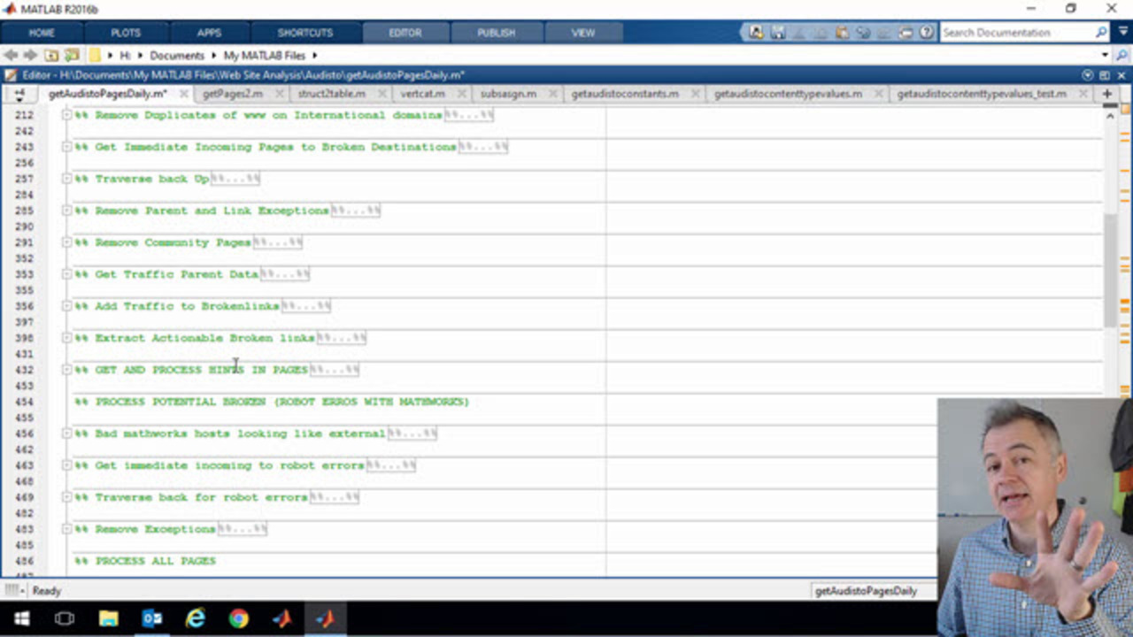The width and height of the screenshot is (1133, 637).
Task: Select the PLOTS ribbon tab
Action: pyautogui.click(x=126, y=33)
